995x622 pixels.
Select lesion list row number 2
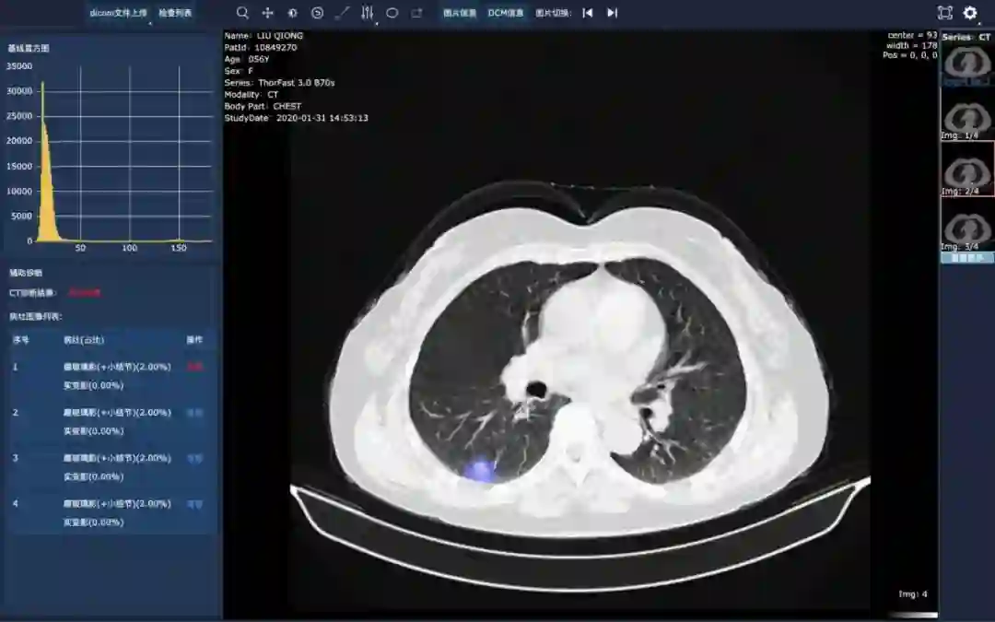pyautogui.click(x=111, y=421)
